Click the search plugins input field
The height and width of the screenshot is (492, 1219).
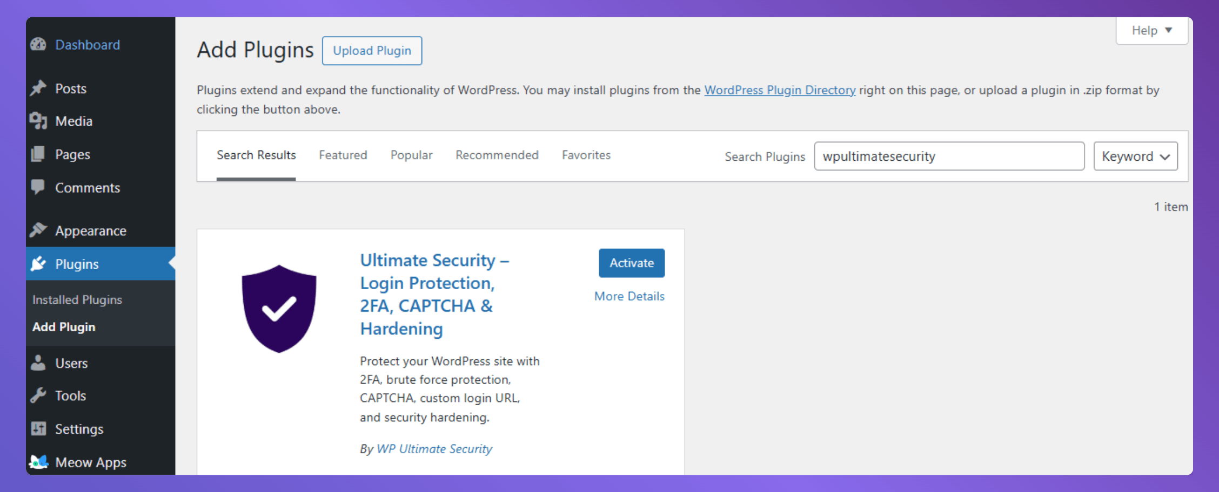(949, 156)
